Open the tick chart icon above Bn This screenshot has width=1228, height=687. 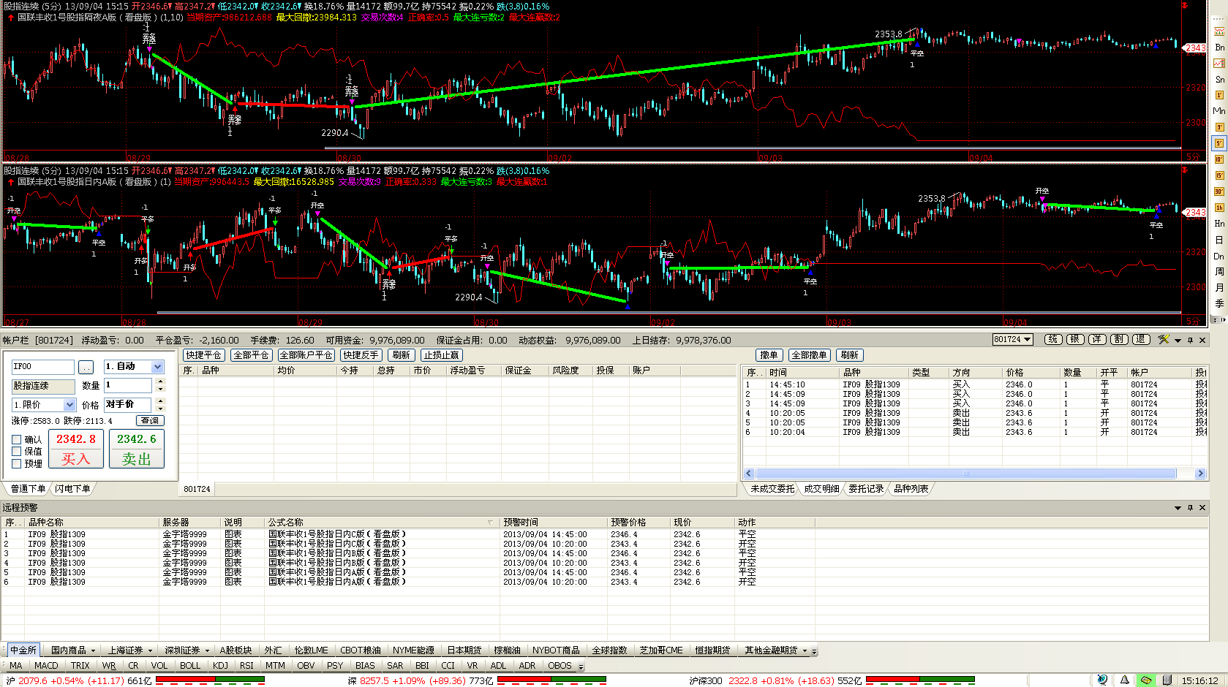[x=1219, y=31]
